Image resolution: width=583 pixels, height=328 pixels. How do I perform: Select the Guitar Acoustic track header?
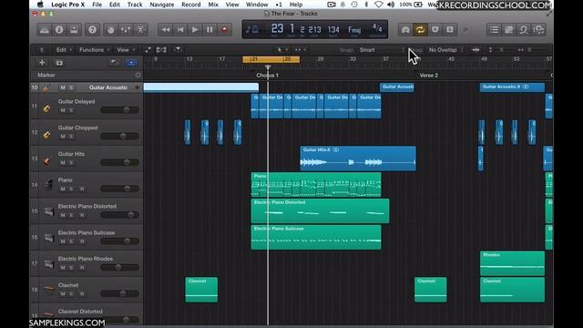click(x=87, y=87)
